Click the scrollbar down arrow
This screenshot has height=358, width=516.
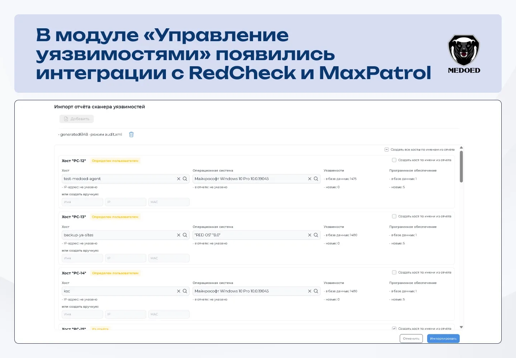461,327
